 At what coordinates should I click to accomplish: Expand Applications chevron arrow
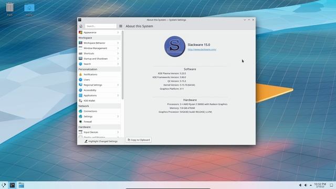(118, 96)
